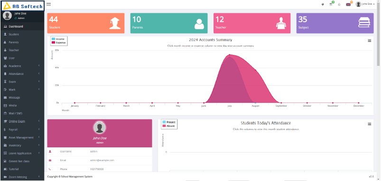Click the AB Softech logo
The image size is (382, 181).
click(22, 6)
